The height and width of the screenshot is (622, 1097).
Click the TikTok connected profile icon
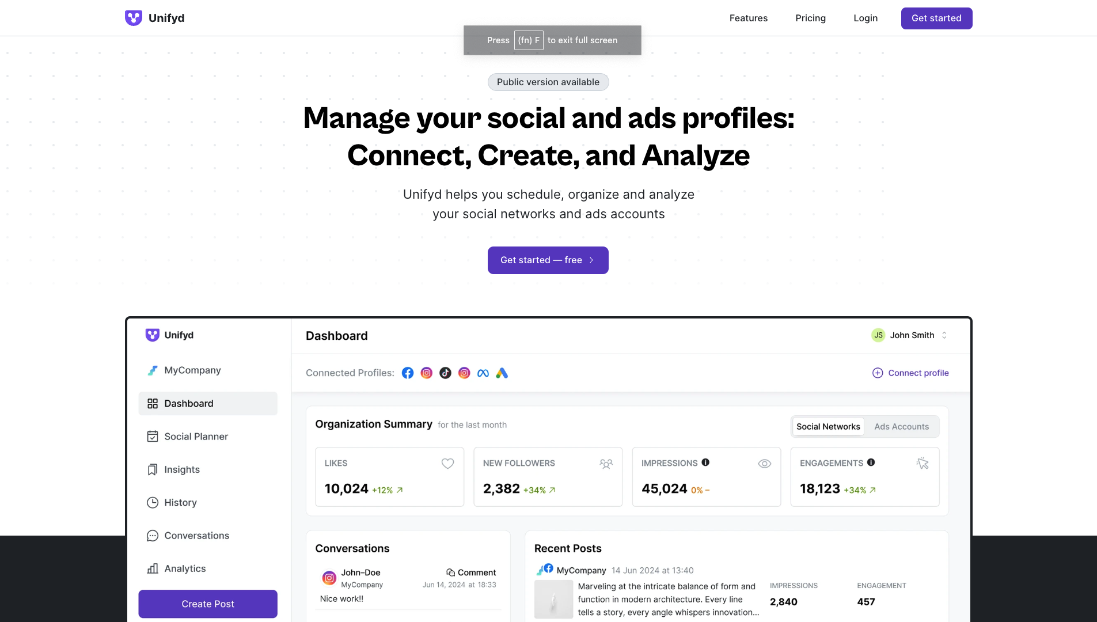point(445,373)
